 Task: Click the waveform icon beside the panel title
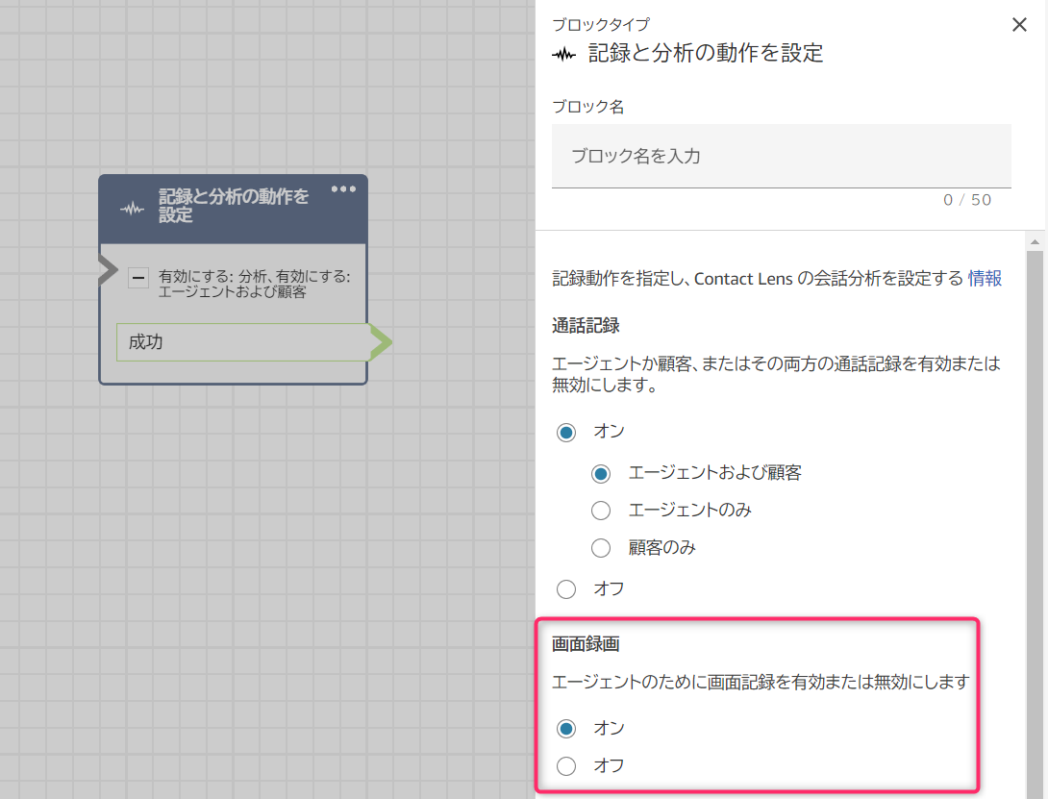point(564,54)
